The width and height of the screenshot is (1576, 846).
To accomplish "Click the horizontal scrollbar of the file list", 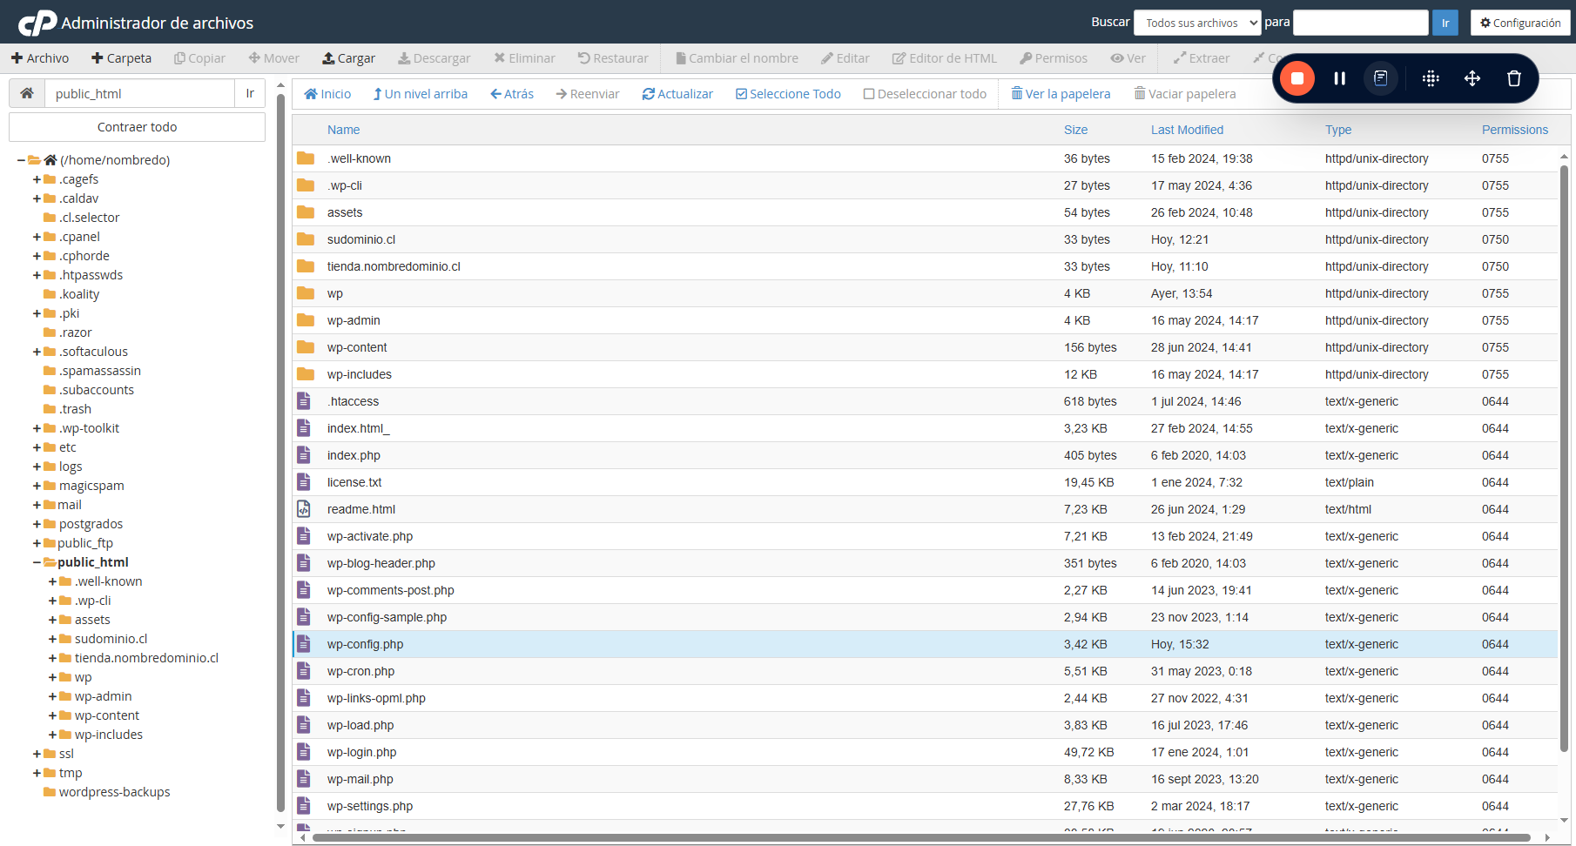I will 921,838.
